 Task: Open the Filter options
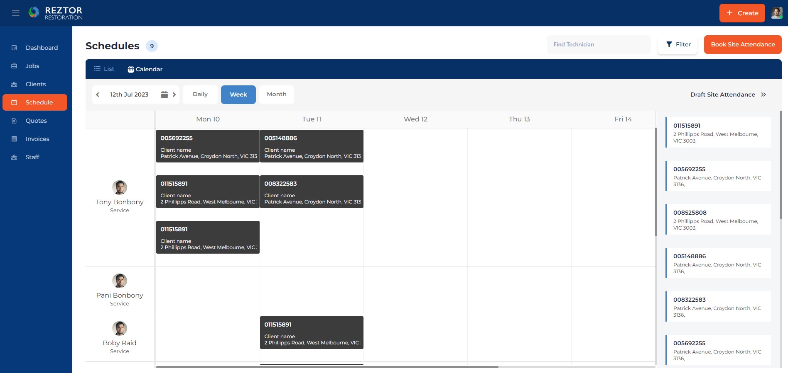pyautogui.click(x=678, y=44)
